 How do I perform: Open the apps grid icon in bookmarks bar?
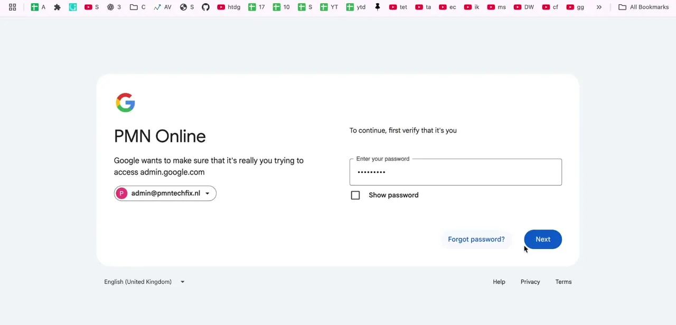pyautogui.click(x=12, y=7)
